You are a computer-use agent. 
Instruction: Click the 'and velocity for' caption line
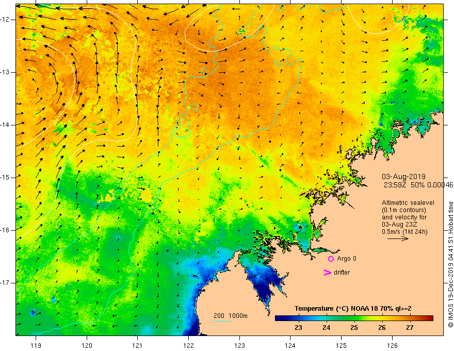coord(404,217)
